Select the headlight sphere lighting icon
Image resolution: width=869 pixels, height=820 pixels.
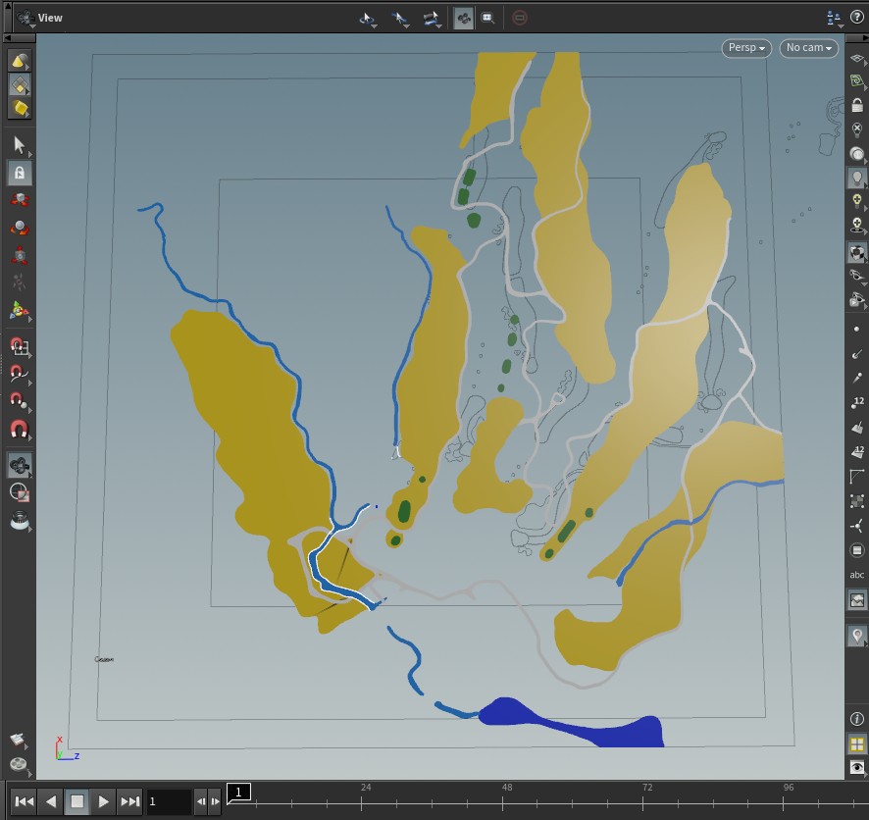[857, 154]
